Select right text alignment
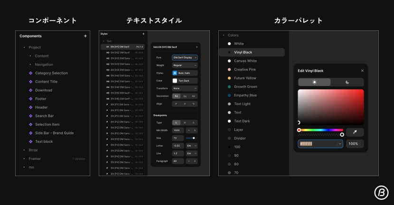The width and height of the screenshot is (394, 205). (x=193, y=104)
